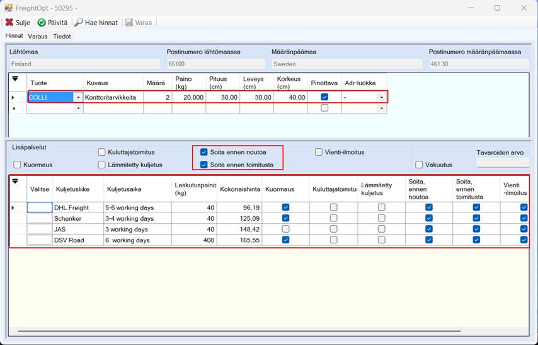Click Valitse cell for DSV Road
Viewport: 538px width, 345px height.
click(40, 240)
